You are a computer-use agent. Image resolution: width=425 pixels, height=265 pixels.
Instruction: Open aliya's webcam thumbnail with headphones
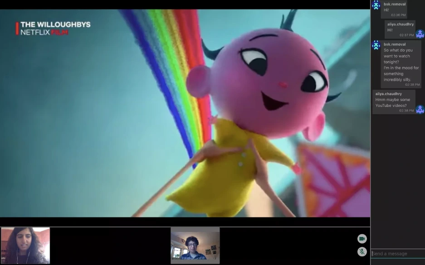(x=25, y=246)
